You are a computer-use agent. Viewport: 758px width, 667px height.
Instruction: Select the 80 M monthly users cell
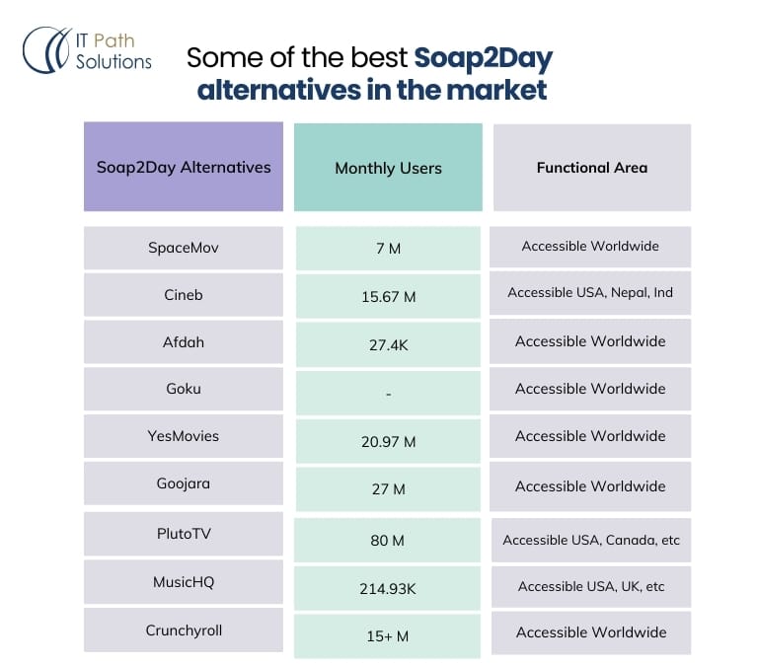pyautogui.click(x=388, y=541)
